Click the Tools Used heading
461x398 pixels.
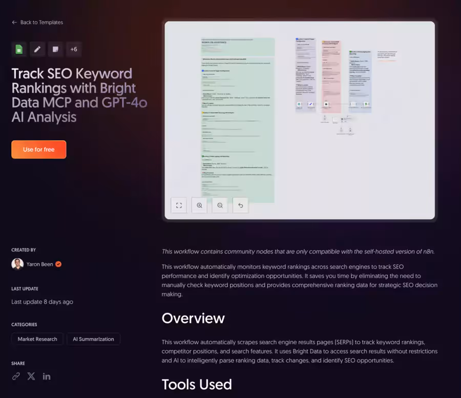197,384
